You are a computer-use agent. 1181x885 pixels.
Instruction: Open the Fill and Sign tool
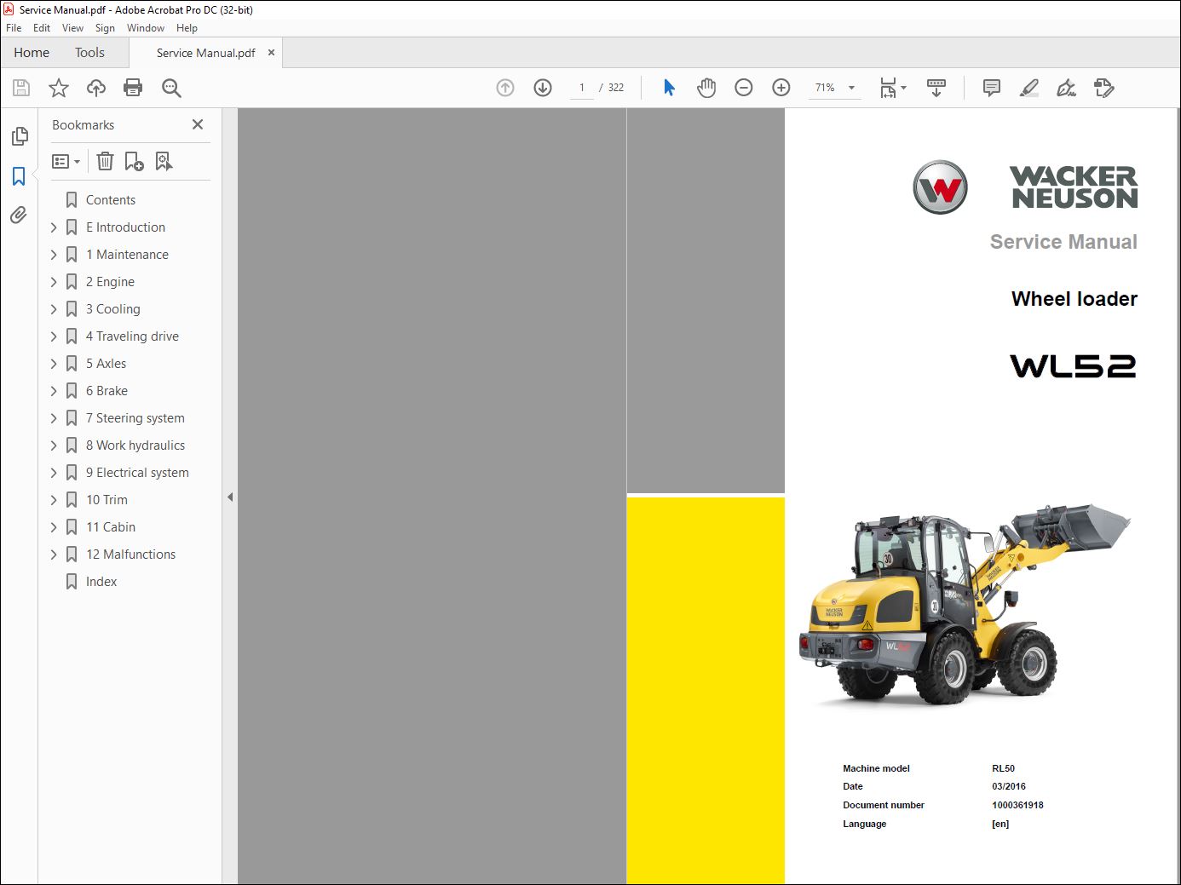(1067, 88)
